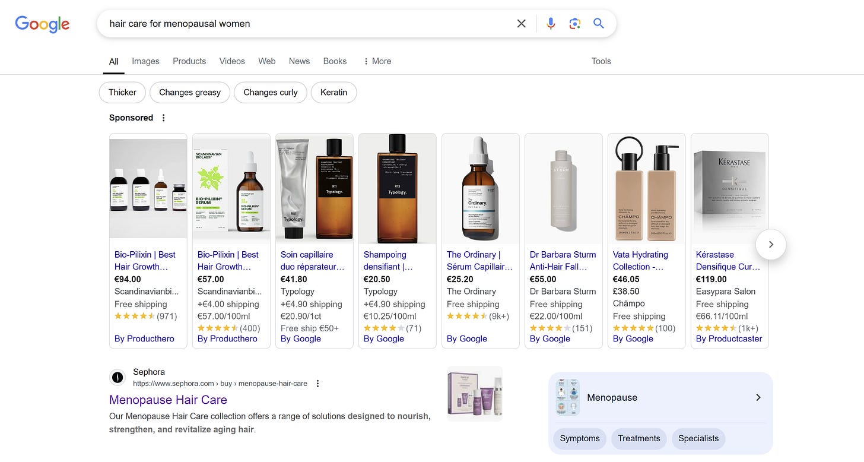
Task: Click the Menopause panel thumbnail image
Action: [x=568, y=397]
